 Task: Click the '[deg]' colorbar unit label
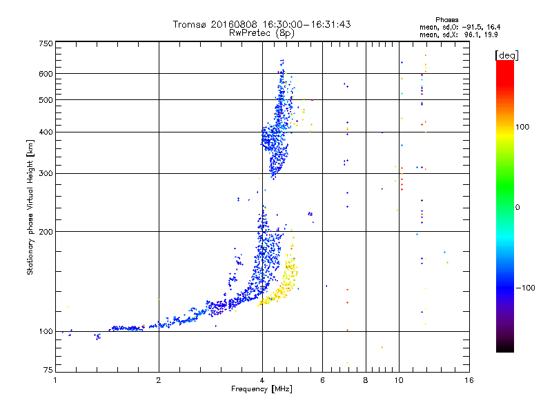click(x=506, y=55)
